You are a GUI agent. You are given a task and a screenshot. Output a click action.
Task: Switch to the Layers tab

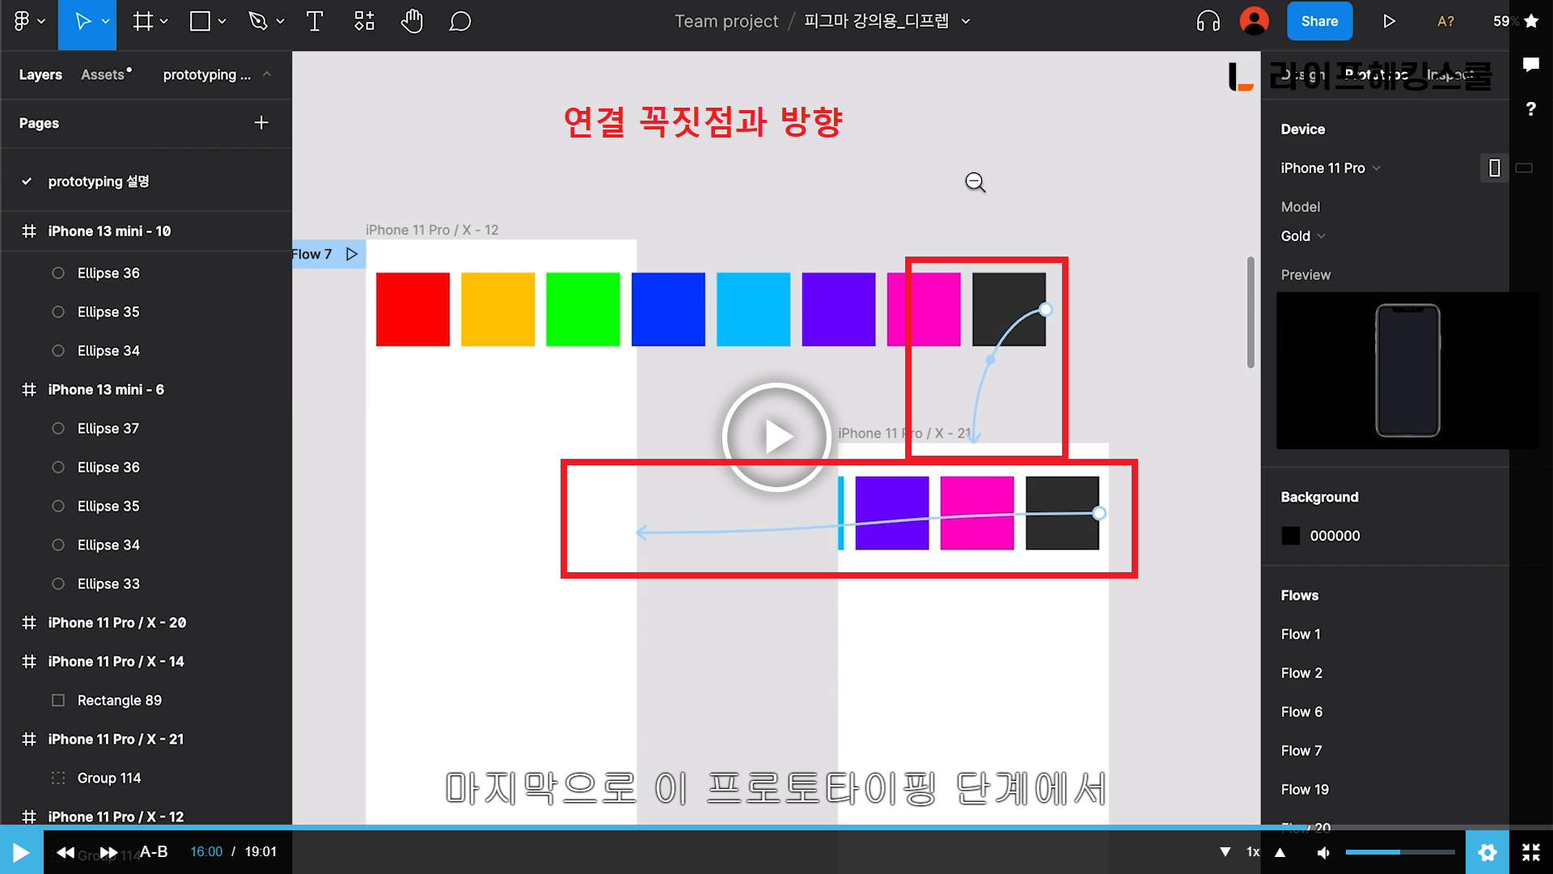pyautogui.click(x=40, y=74)
